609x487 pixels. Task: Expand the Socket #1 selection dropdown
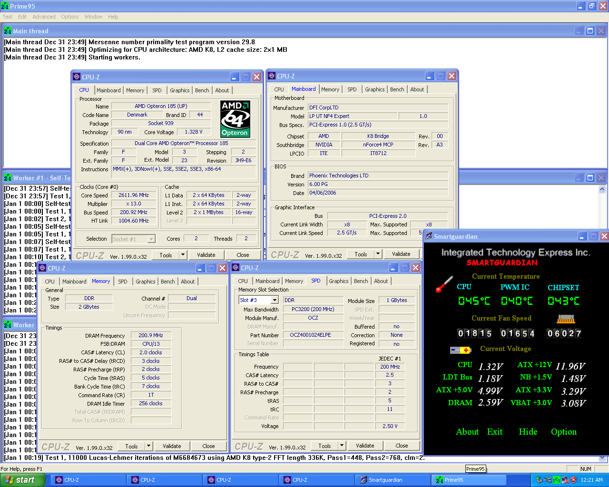pyautogui.click(x=152, y=239)
